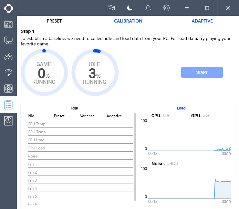Open the fan cooling icon in sidebar
The height and width of the screenshot is (209, 239).
8,88
